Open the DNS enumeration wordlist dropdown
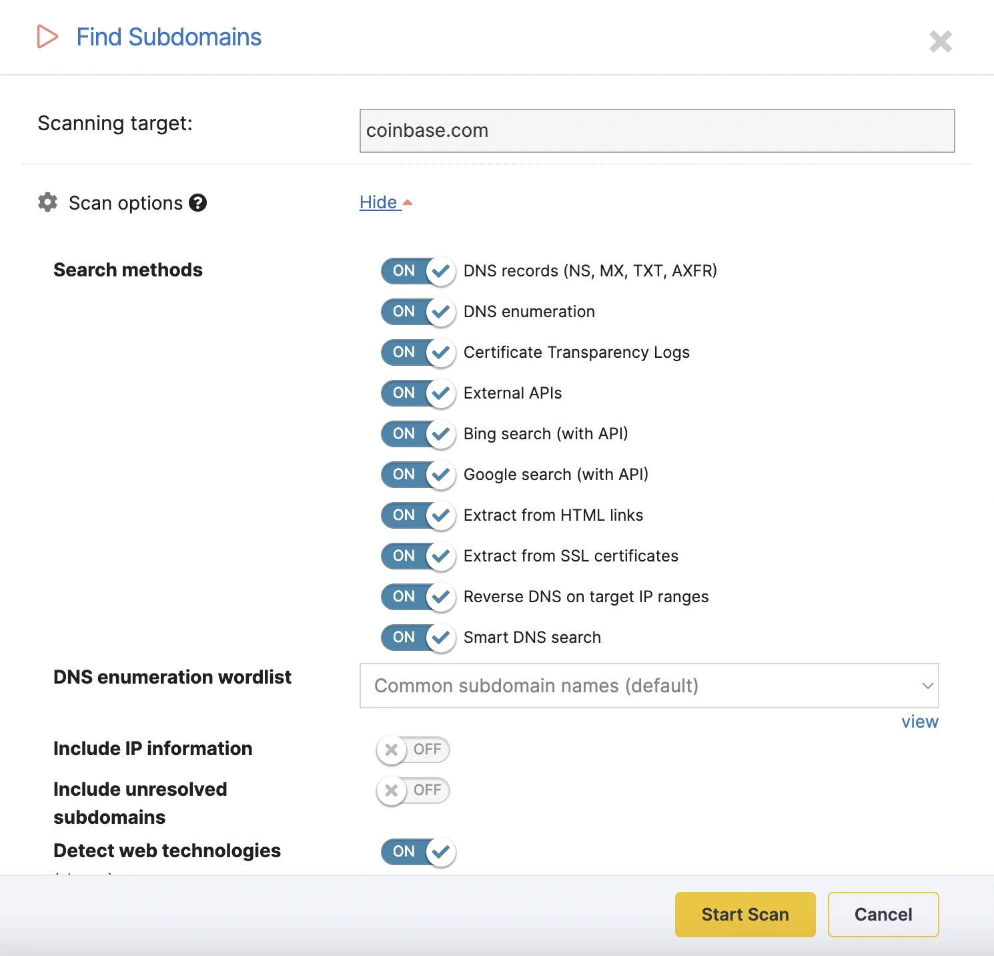Image resolution: width=994 pixels, height=956 pixels. [x=649, y=686]
